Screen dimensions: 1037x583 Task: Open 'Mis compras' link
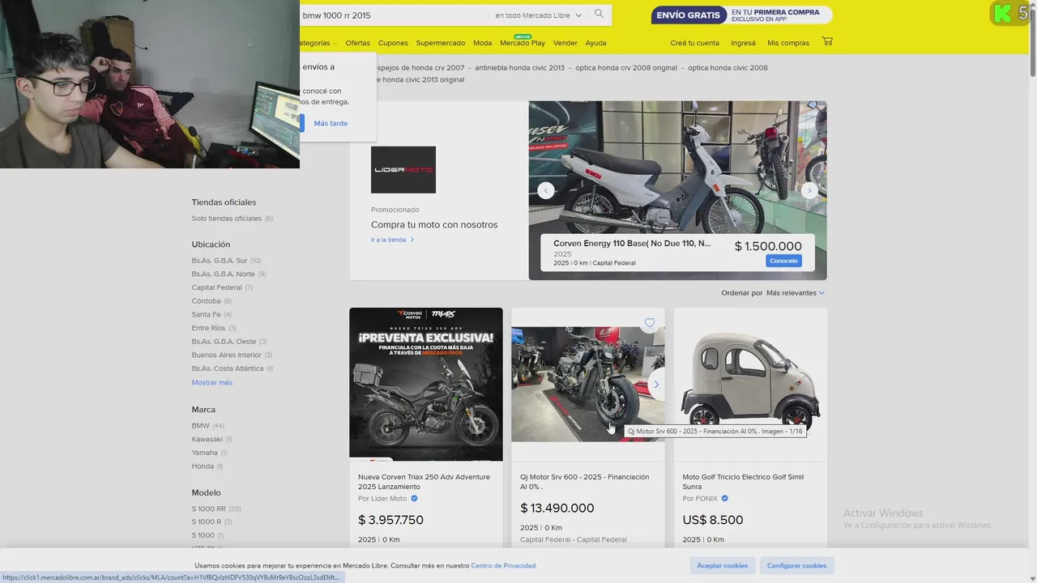tap(788, 43)
